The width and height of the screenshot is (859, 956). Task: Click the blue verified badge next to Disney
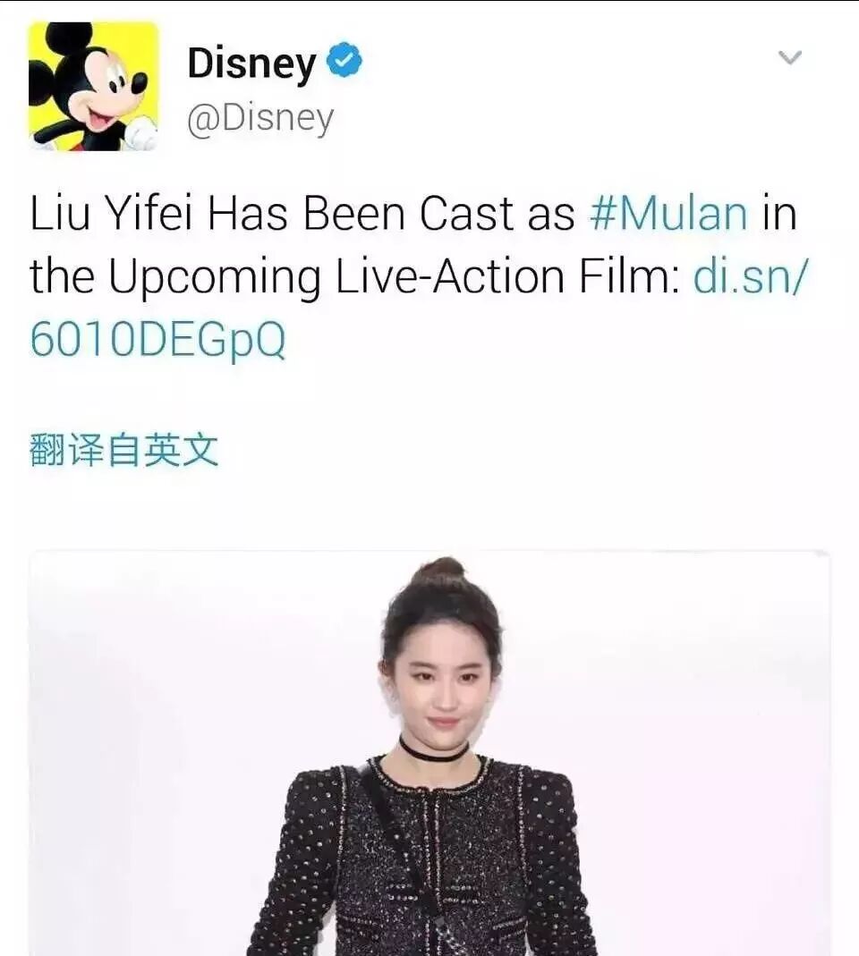click(x=344, y=60)
